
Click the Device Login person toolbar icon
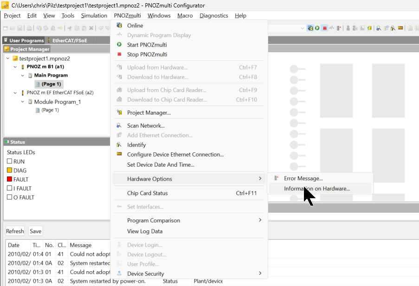click(x=348, y=28)
